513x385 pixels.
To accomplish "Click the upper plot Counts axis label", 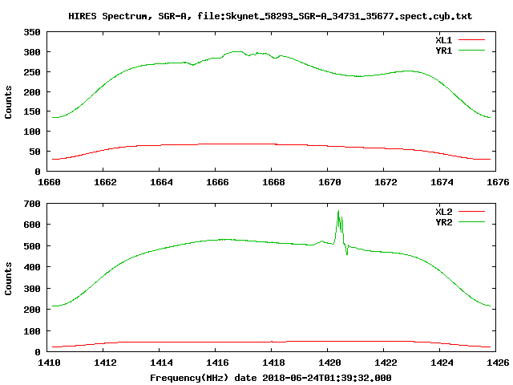I will click(x=8, y=102).
